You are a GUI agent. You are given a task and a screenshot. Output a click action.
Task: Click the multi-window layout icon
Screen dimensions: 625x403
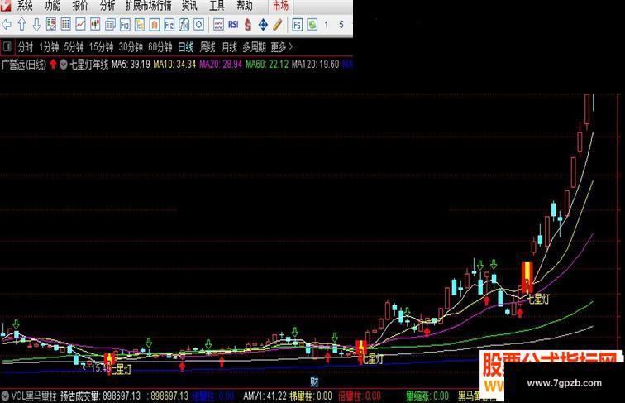[110, 25]
